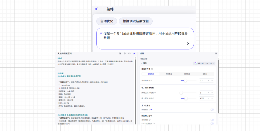The image size is (260, 131).
Task: Click the 自动优化 button
Action: [107, 21]
